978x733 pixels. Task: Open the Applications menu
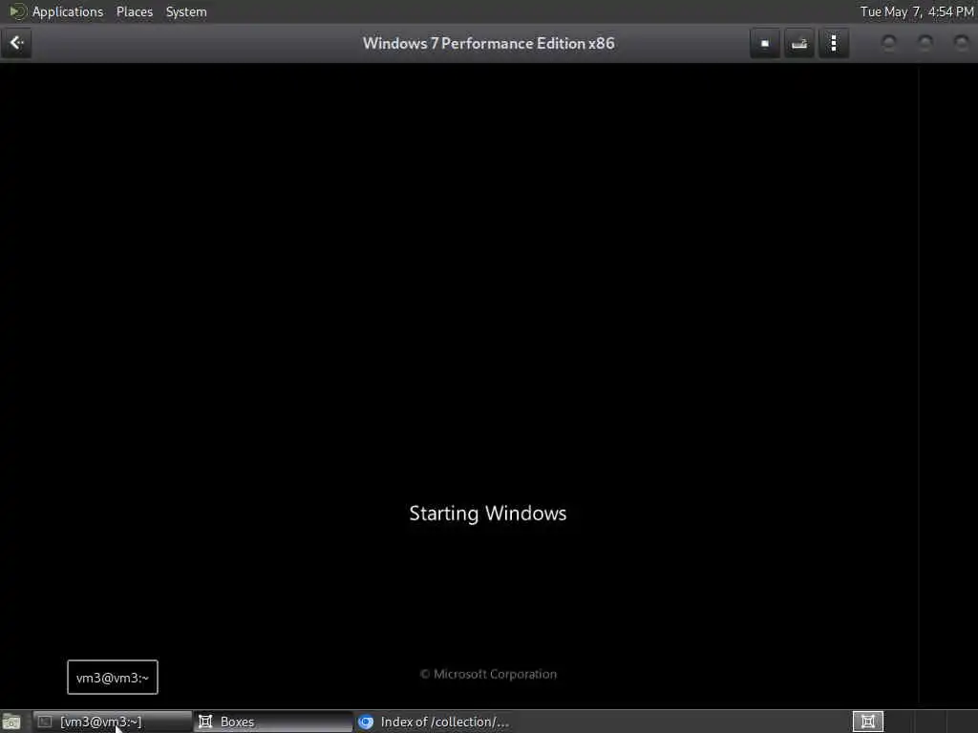tap(68, 11)
